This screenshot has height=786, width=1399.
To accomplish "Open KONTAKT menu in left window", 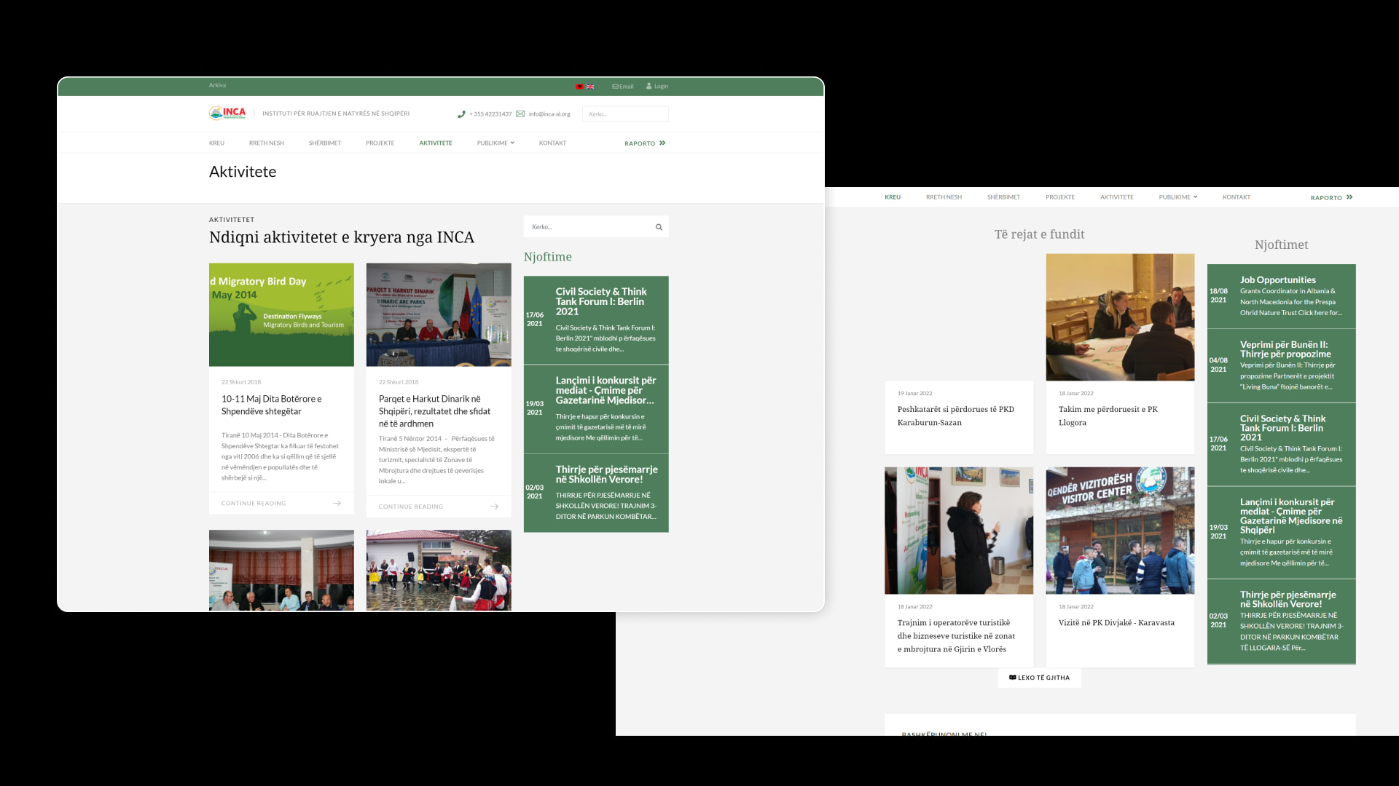I will (552, 143).
